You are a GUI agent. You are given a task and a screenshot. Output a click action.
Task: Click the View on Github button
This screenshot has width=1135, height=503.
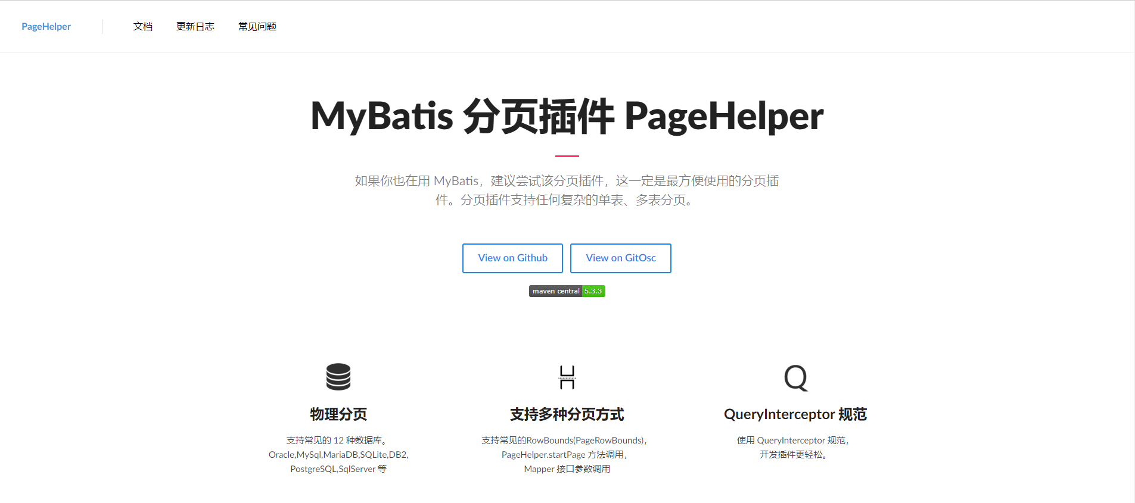click(x=512, y=258)
